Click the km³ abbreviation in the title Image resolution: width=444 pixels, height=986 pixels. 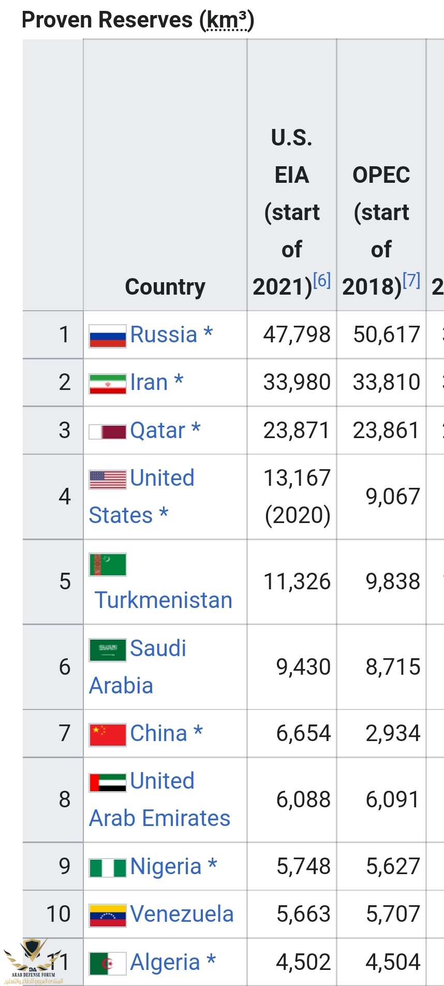click(227, 21)
